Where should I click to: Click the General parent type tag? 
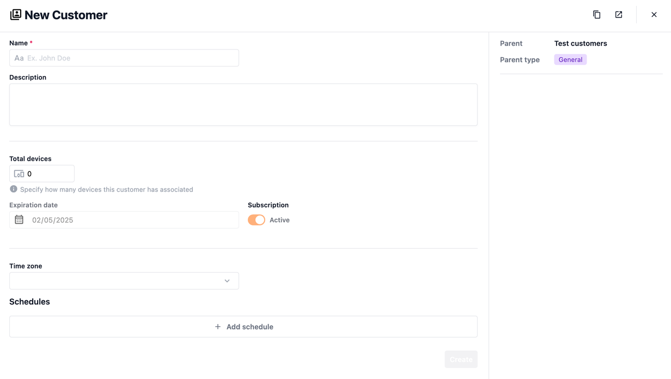point(570,60)
